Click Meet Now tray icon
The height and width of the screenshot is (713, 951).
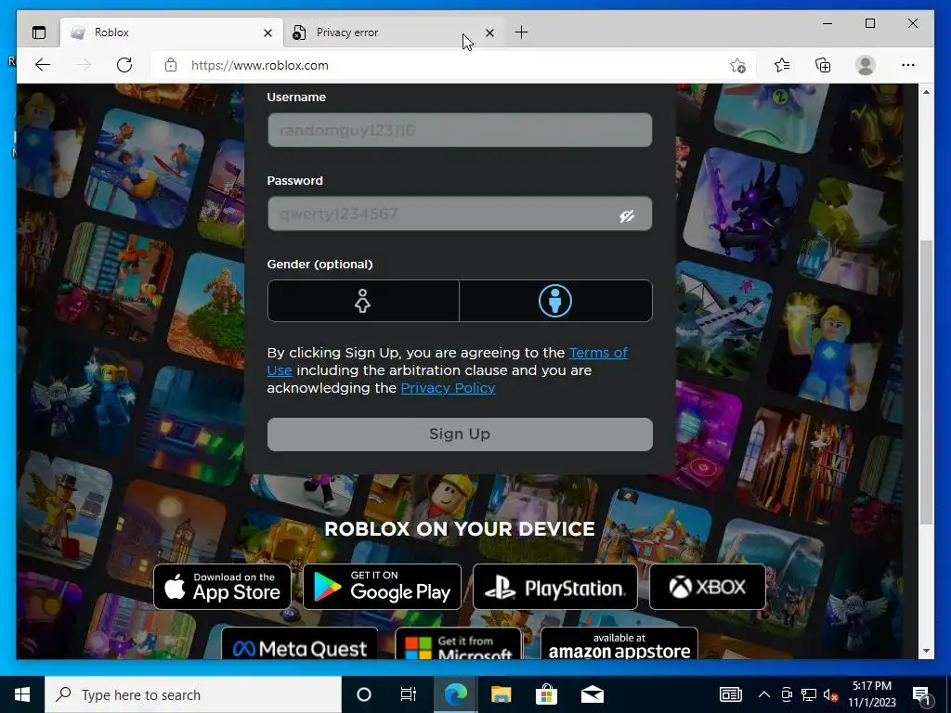787,694
